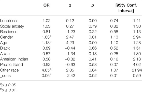Click the Pacific Island row label
This screenshot has height=92, width=142.
click(11, 65)
